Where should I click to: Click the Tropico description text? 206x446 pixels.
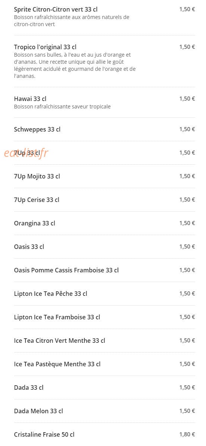pyautogui.click(x=75, y=66)
